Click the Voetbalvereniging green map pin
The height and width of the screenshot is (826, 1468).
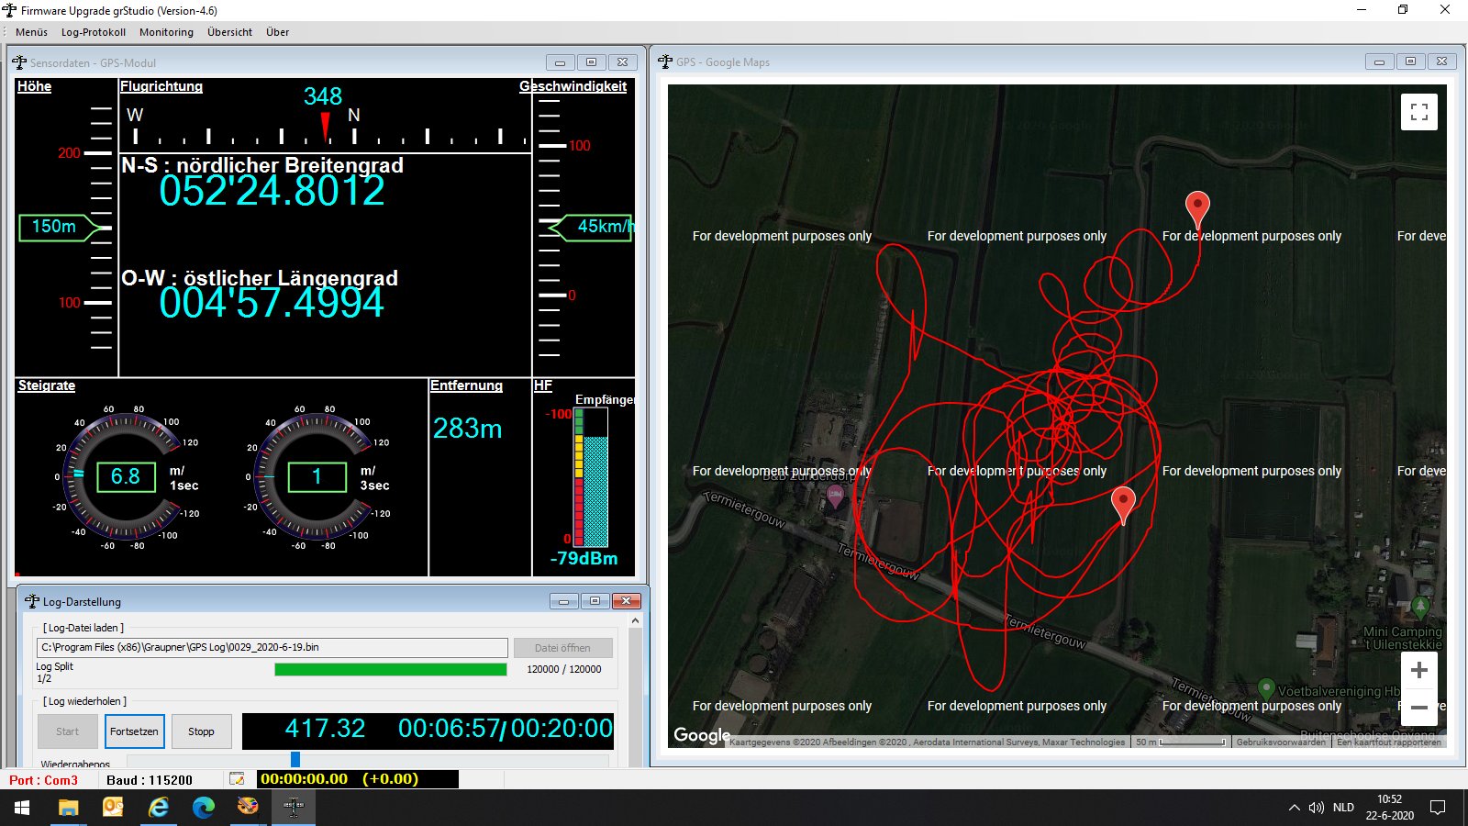pos(1266,688)
